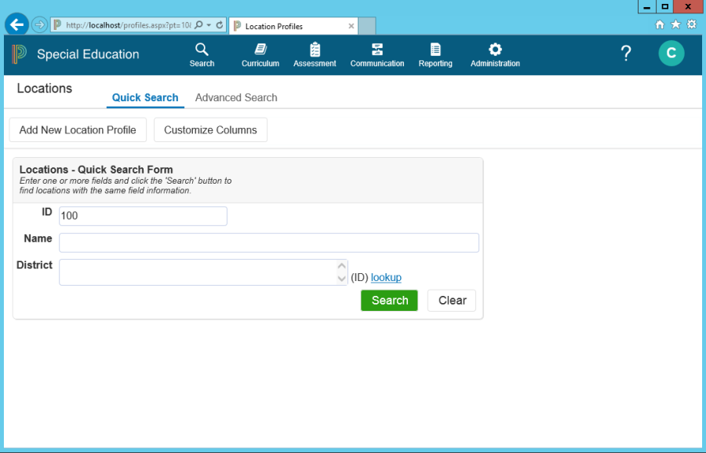Click the green Search button
Screen dimensions: 706x453
[x=389, y=301]
